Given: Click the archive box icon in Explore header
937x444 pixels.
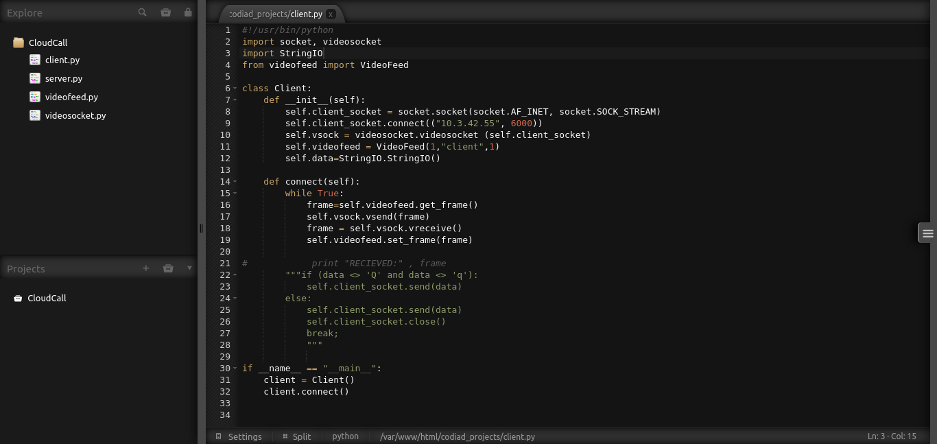Looking at the screenshot, I should click(x=165, y=12).
